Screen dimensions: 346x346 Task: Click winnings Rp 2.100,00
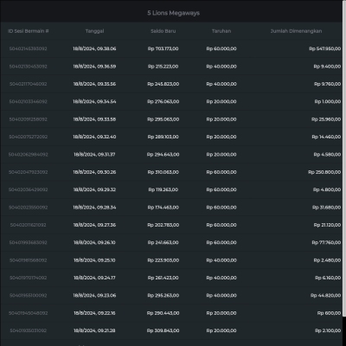pos(328,330)
